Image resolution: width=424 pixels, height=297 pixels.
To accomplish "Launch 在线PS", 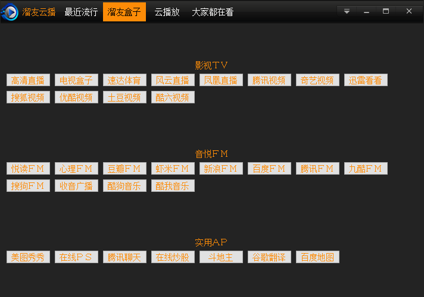I will tap(76, 257).
